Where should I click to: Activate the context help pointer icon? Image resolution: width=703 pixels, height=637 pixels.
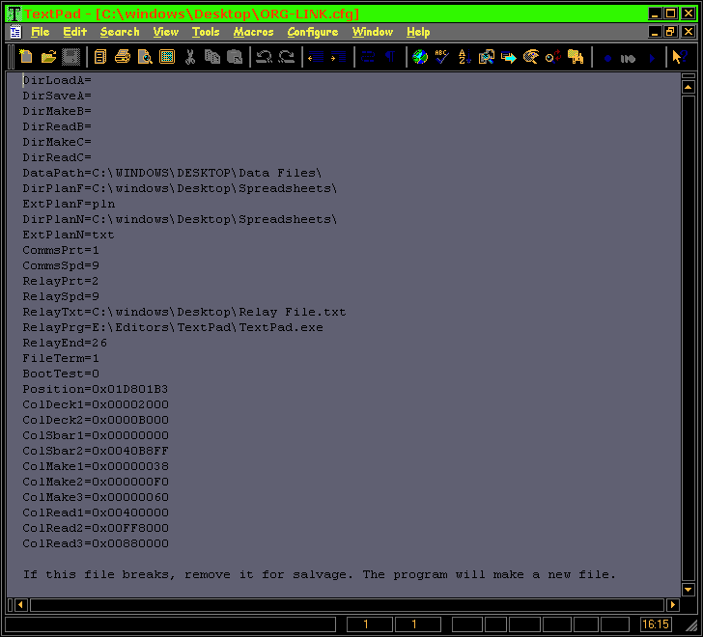(x=678, y=57)
